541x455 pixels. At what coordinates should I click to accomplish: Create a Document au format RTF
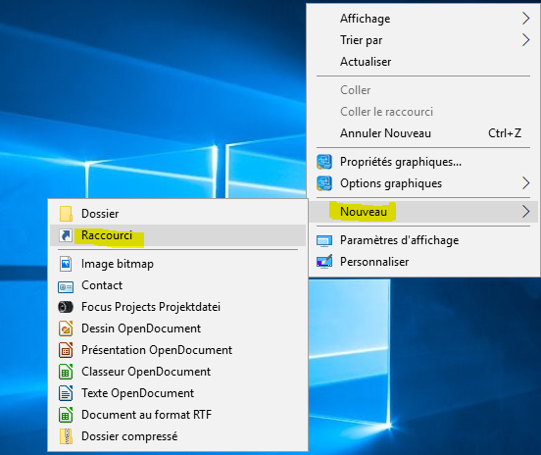(x=177, y=415)
